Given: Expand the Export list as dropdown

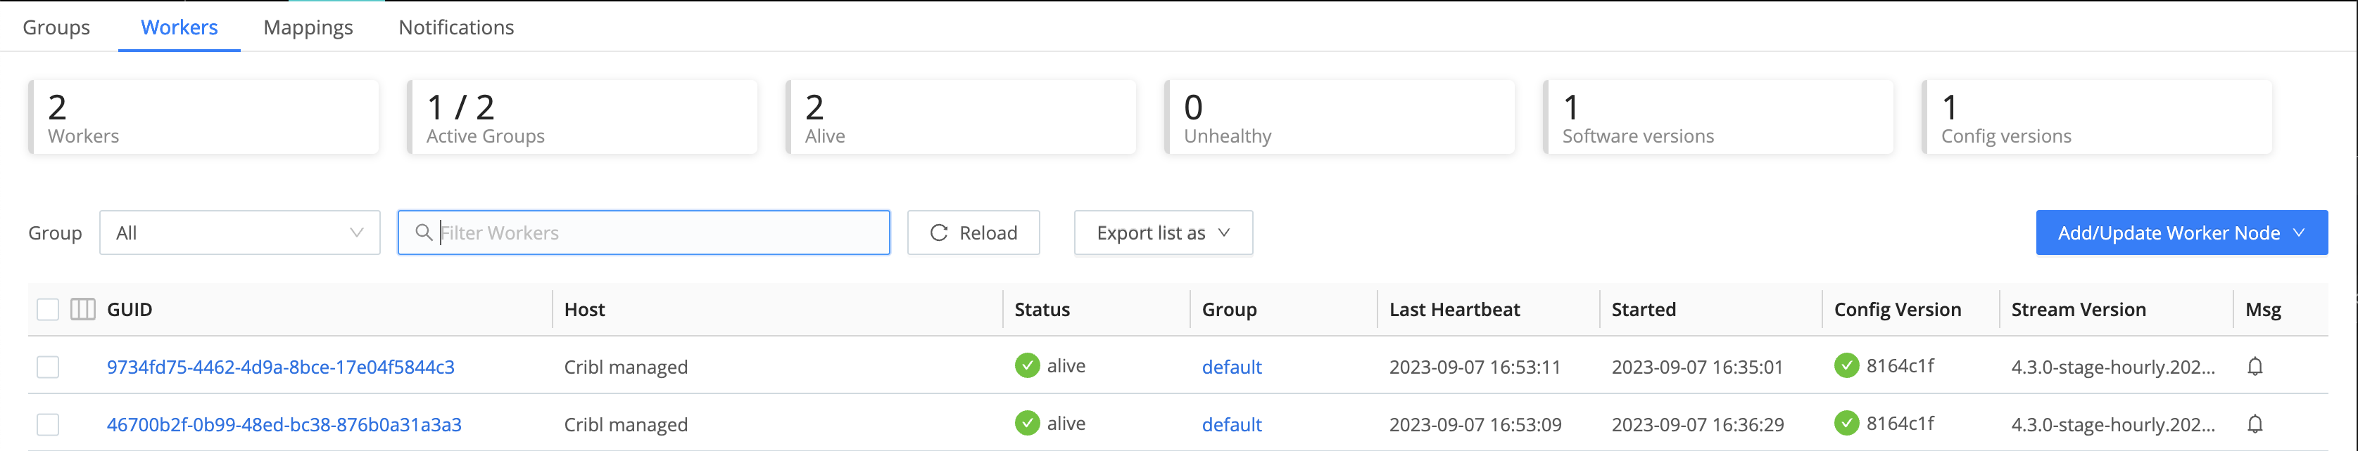Looking at the screenshot, I should (1163, 233).
